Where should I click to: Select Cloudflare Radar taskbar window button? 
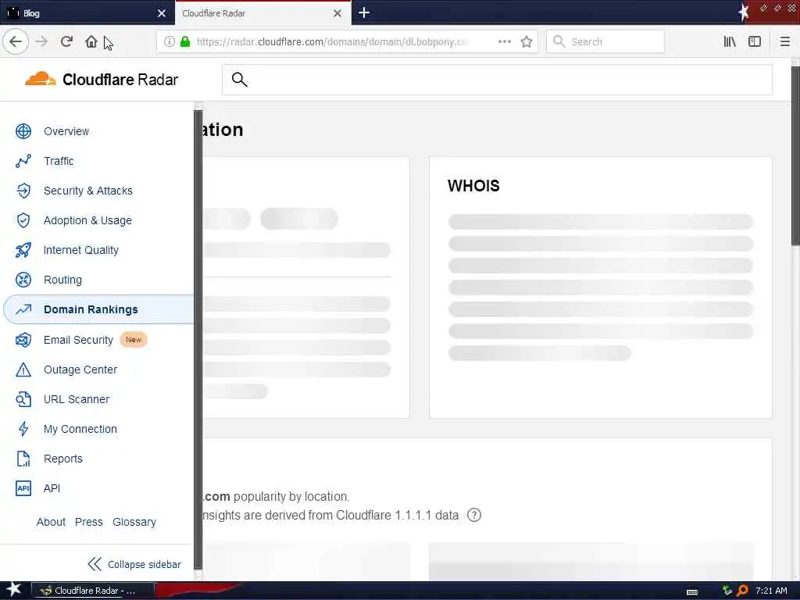[x=92, y=591]
